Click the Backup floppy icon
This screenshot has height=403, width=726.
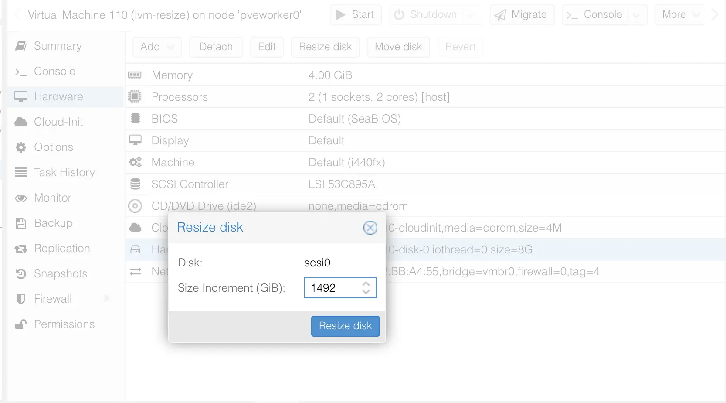[21, 223]
